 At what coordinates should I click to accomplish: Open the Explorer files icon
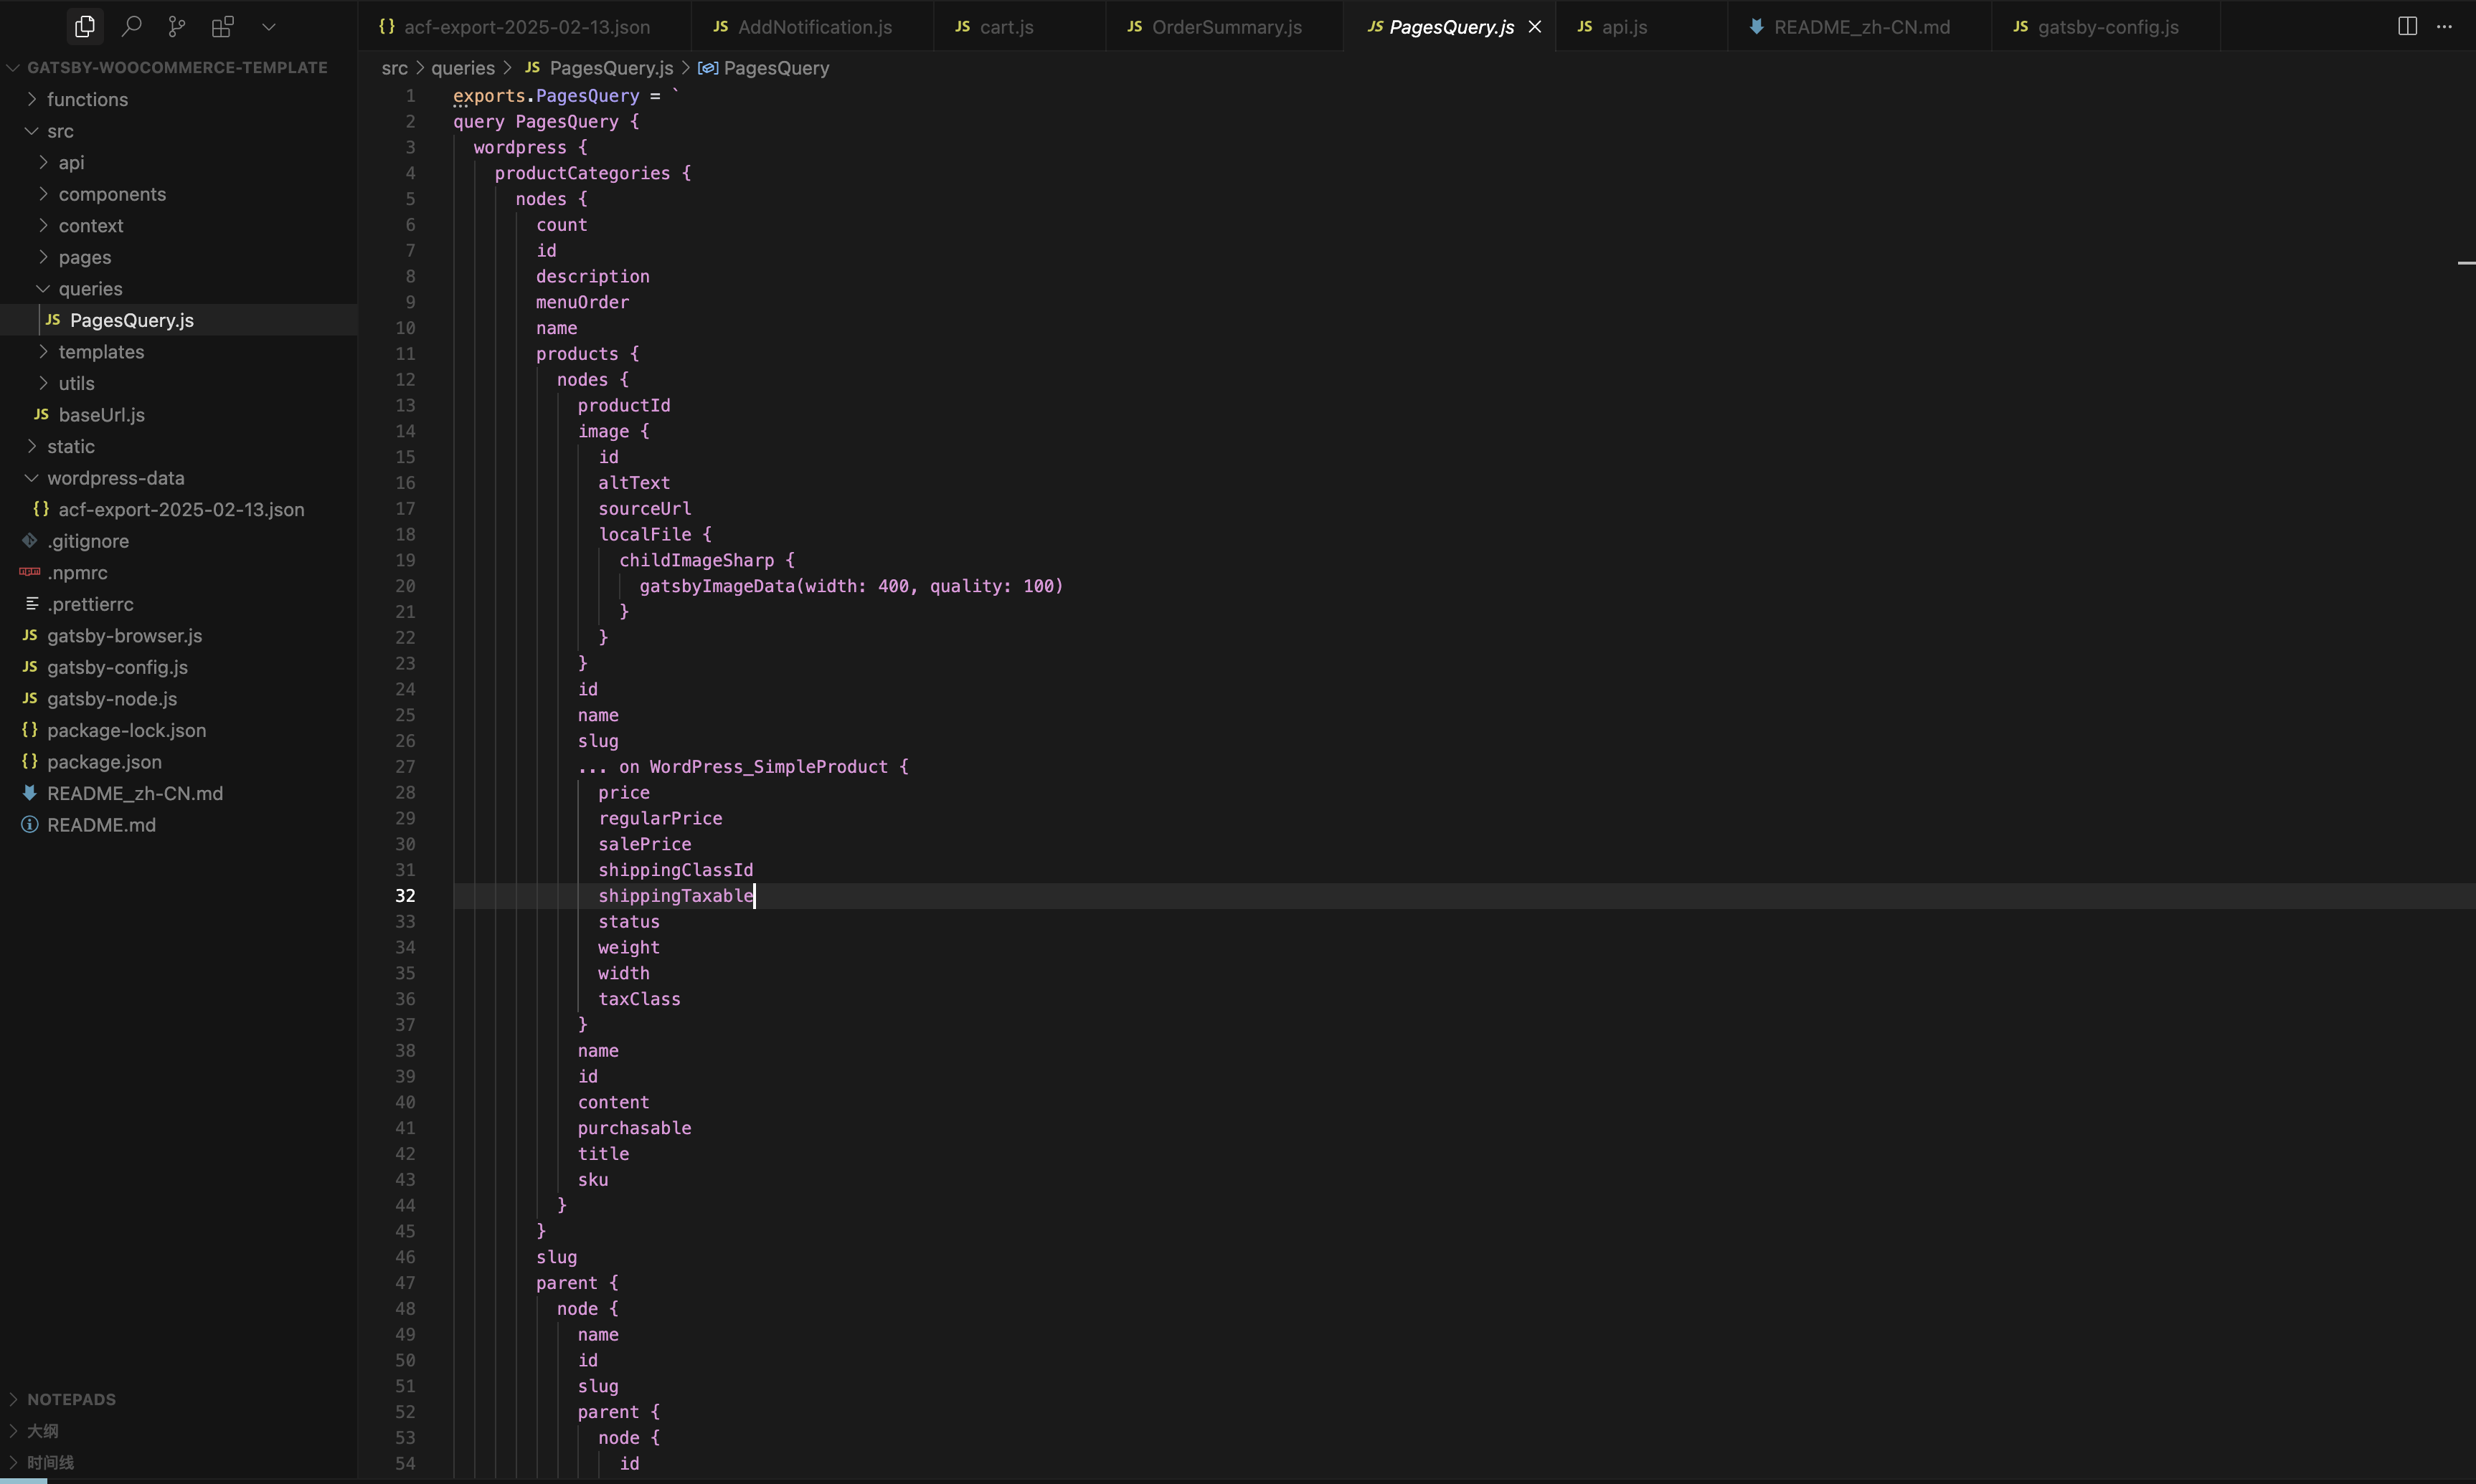pos(85,27)
